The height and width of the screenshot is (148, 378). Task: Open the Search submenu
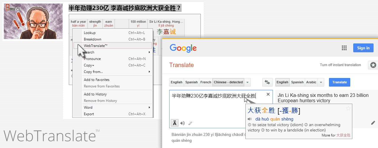coord(113,52)
